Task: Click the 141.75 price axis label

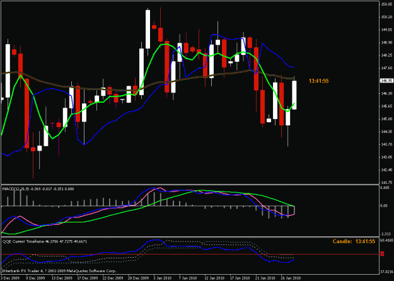Action: point(386,182)
